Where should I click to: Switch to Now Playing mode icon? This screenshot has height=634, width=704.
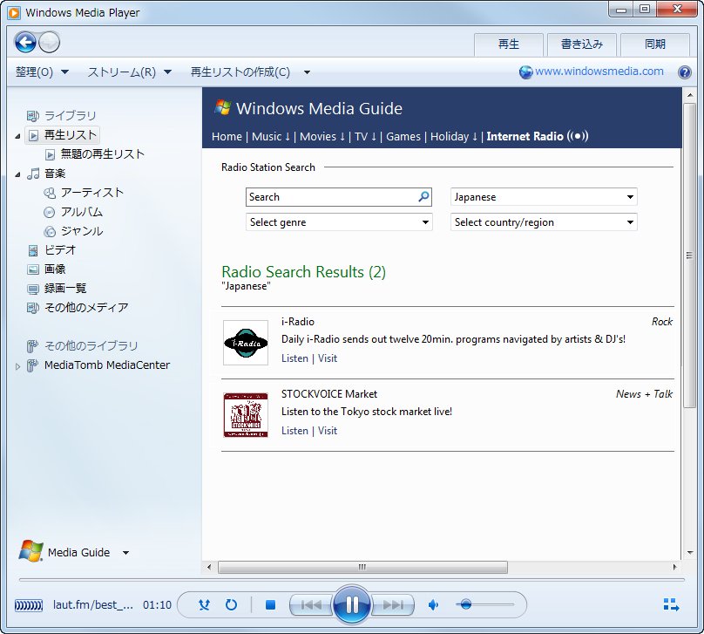click(671, 605)
